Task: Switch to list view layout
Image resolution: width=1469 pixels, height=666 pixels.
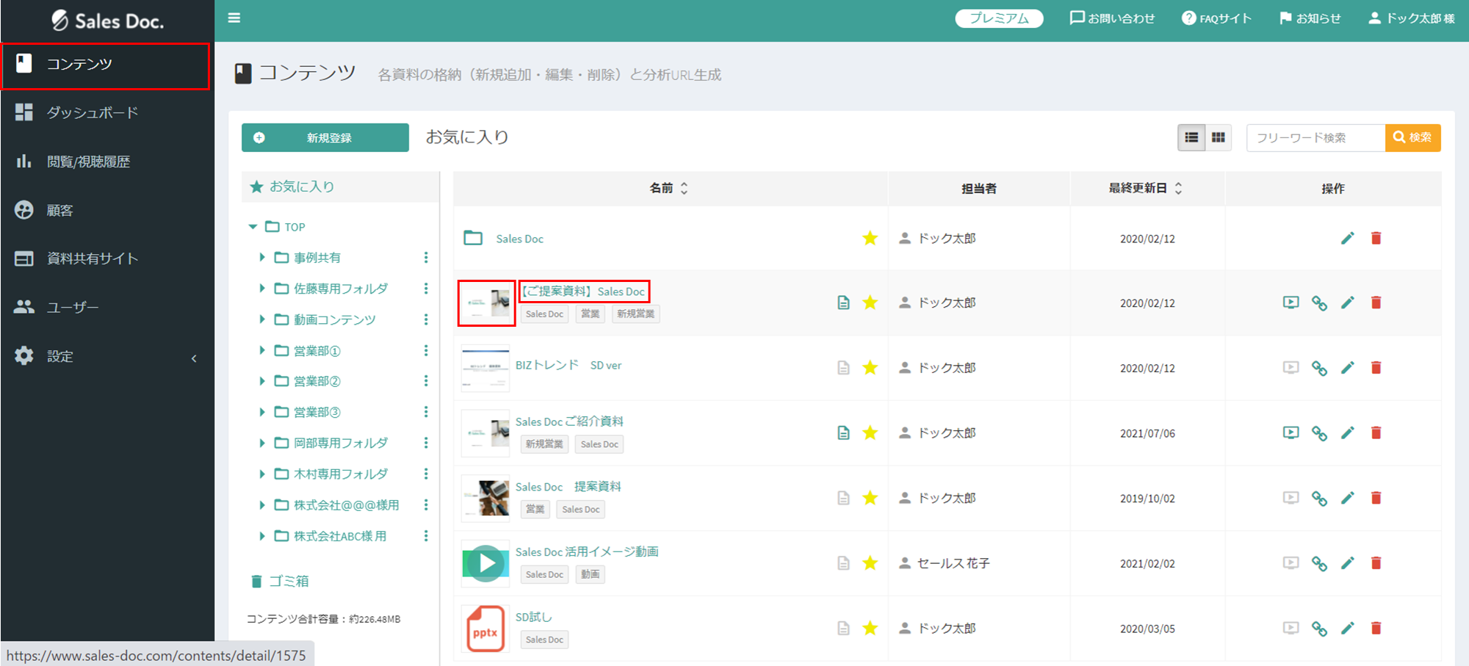Action: (x=1191, y=137)
